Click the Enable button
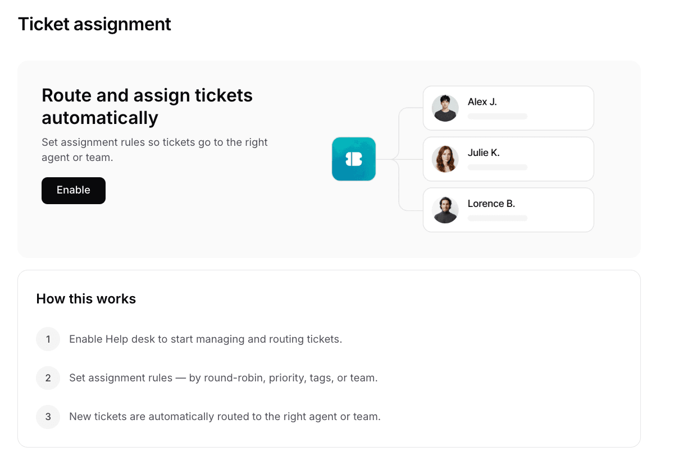The height and width of the screenshot is (470, 674). pyautogui.click(x=74, y=191)
